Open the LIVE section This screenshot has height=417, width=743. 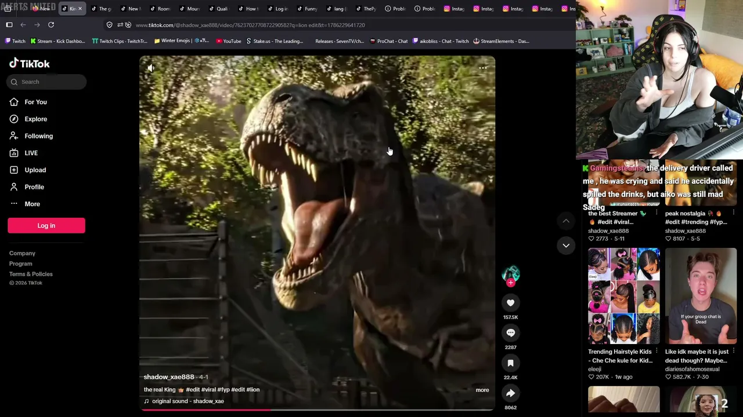(x=31, y=153)
